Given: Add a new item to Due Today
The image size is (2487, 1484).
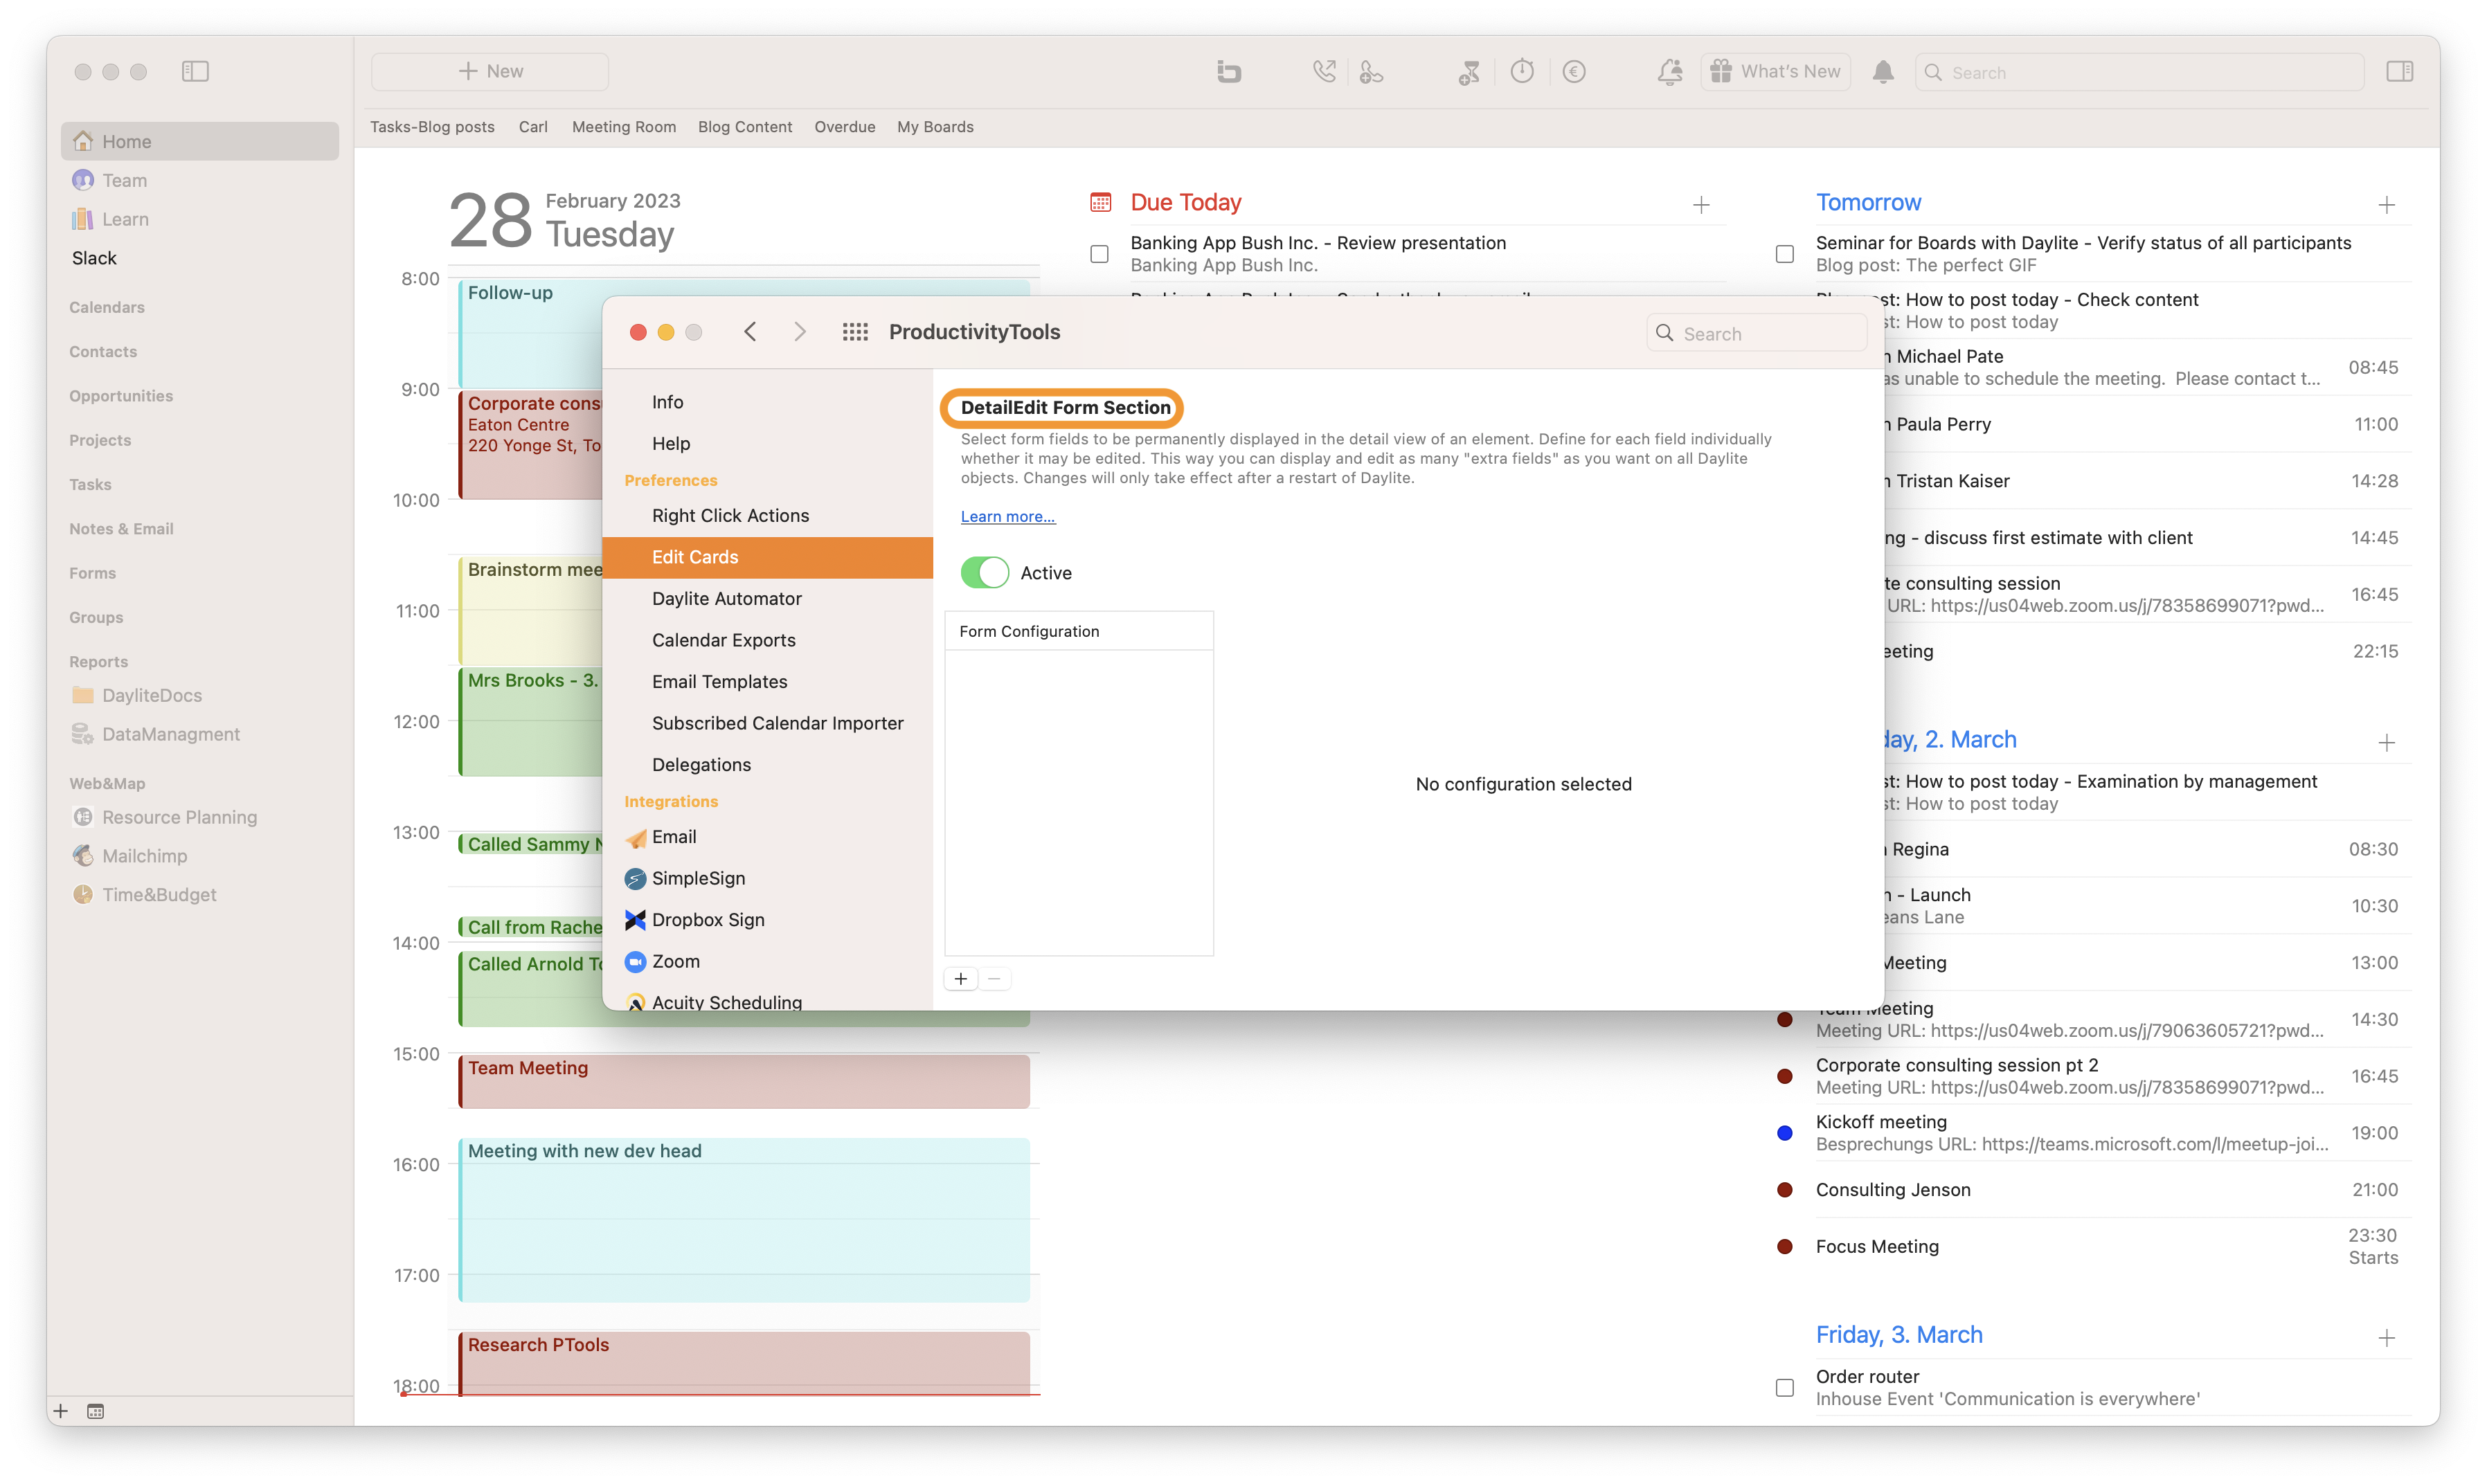Looking at the screenshot, I should (1701, 205).
